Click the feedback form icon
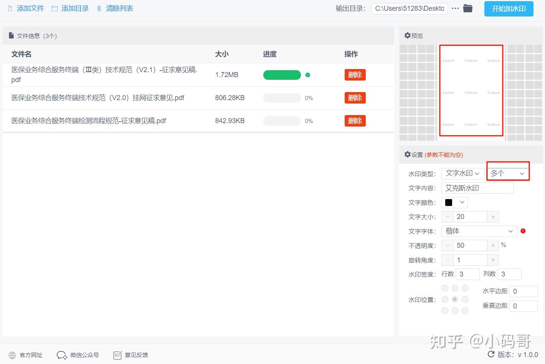545x364 pixels. pos(117,355)
